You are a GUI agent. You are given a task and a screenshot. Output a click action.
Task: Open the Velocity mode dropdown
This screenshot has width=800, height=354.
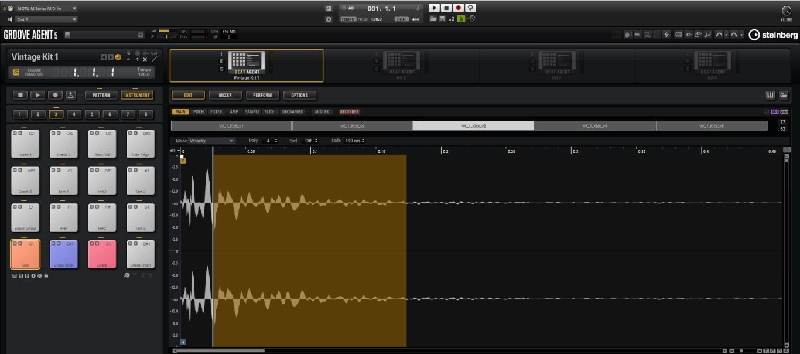(x=211, y=141)
